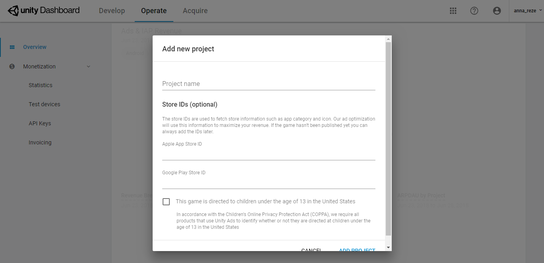Click the Unity logo icon
Viewport: 544px width, 263px height.
point(13,11)
